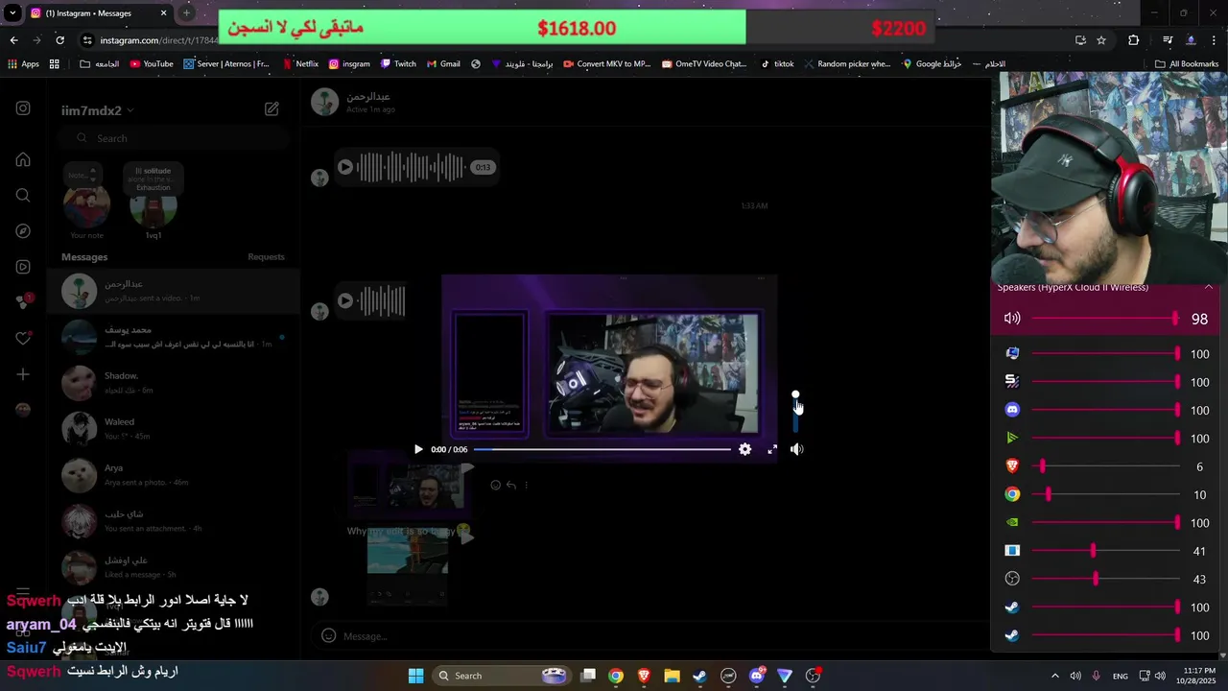Open the Apps shortcut in bookmarks bar
1228x691 pixels.
pyautogui.click(x=23, y=64)
